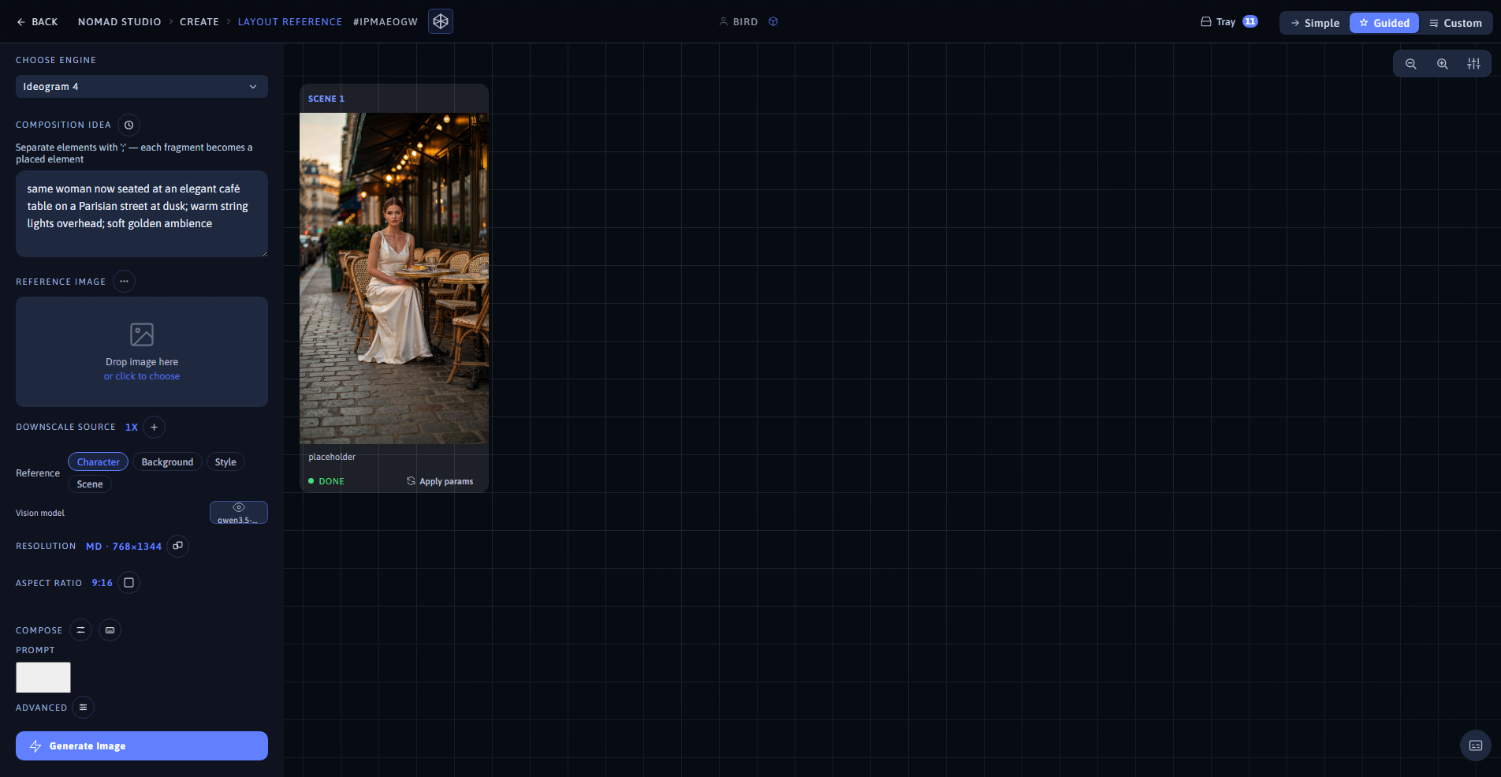Select the Scene reference chip
The width and height of the screenshot is (1501, 777).
coord(90,484)
